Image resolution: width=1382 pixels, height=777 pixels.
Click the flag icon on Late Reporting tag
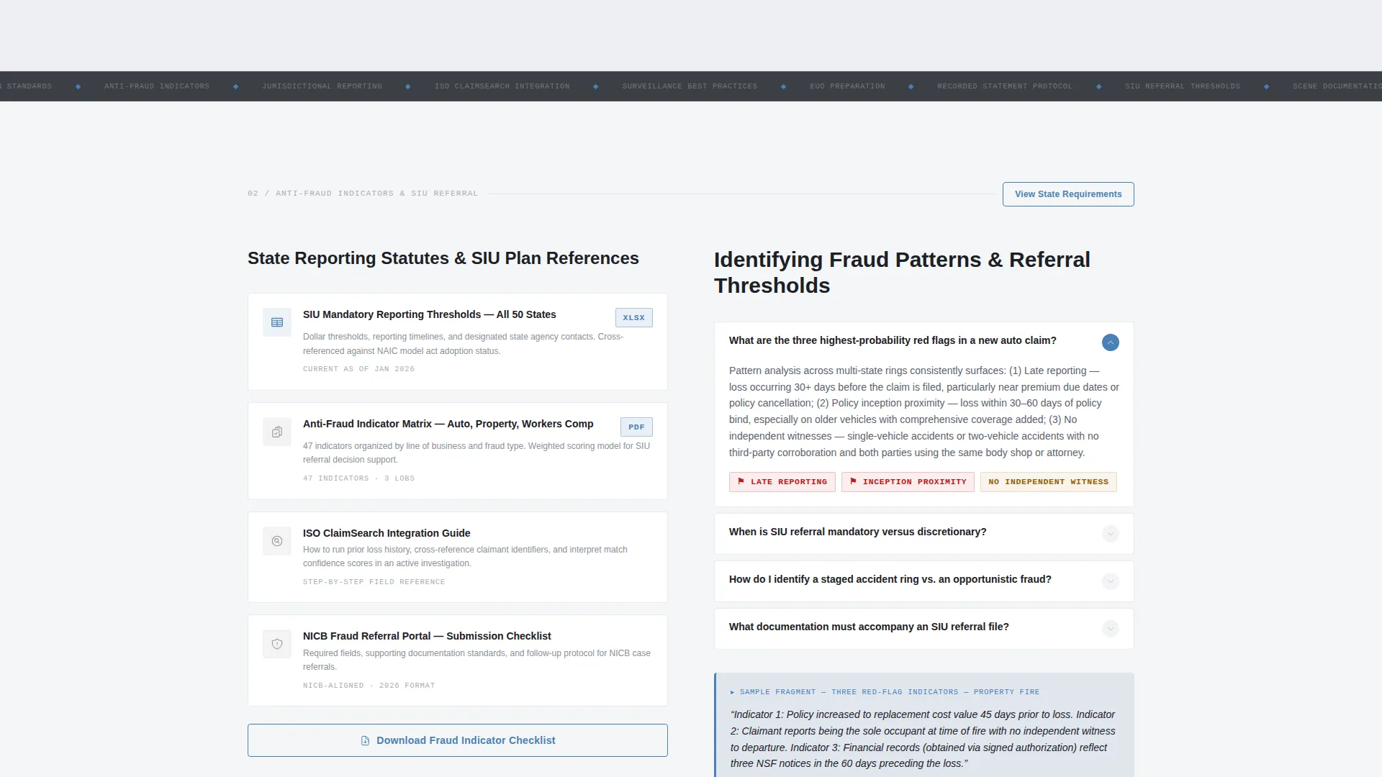741,481
